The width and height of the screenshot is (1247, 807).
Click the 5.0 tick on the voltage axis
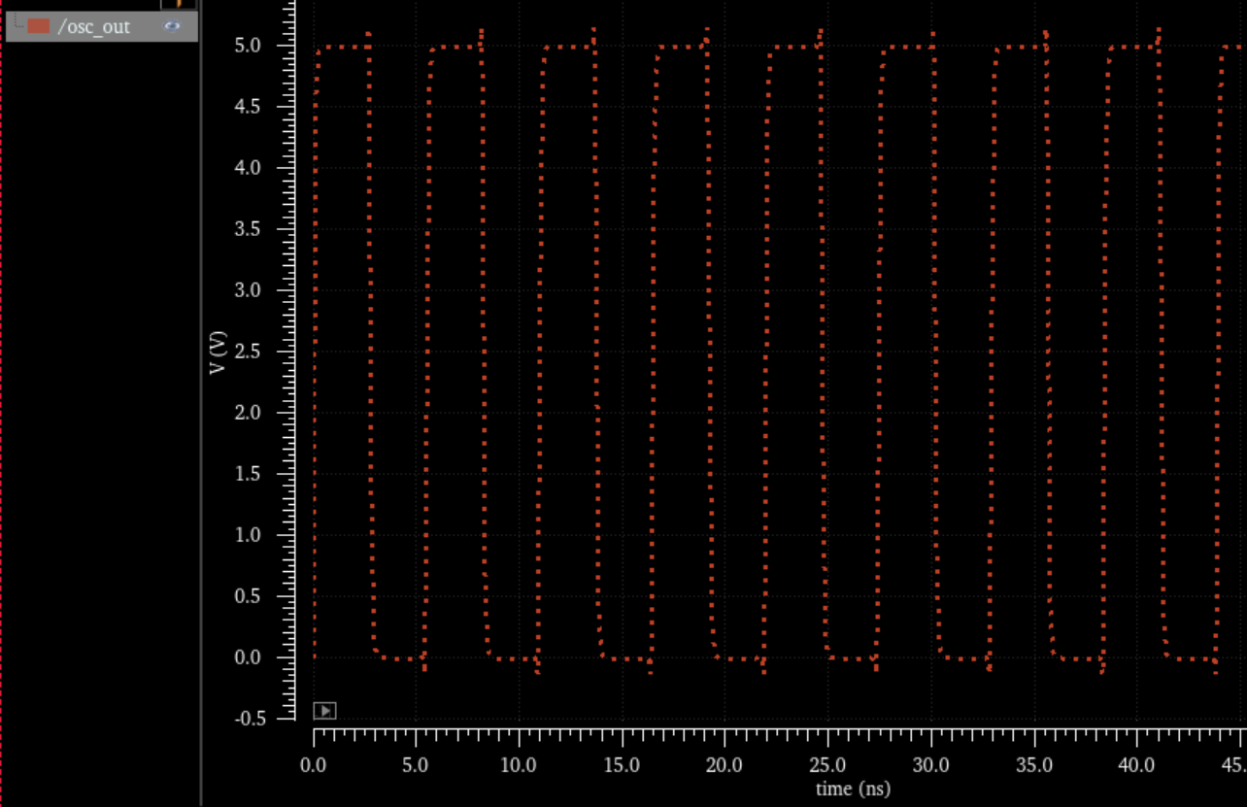249,46
